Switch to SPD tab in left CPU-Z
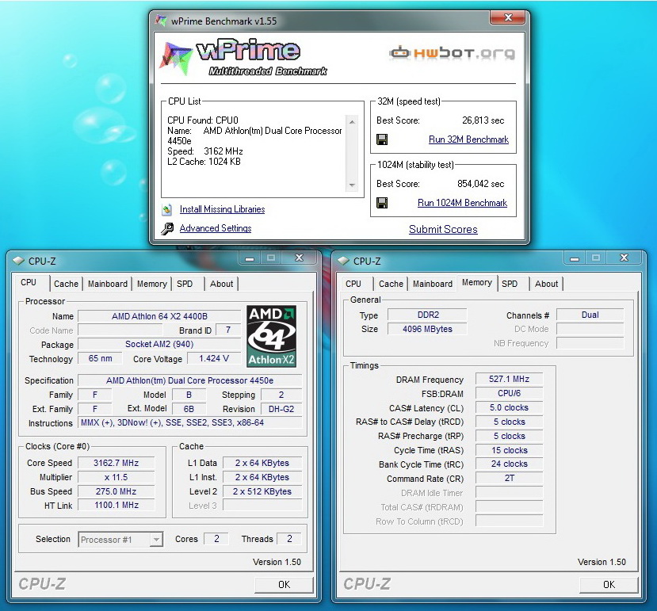Viewport: 657px width, 611px height. pos(185,284)
